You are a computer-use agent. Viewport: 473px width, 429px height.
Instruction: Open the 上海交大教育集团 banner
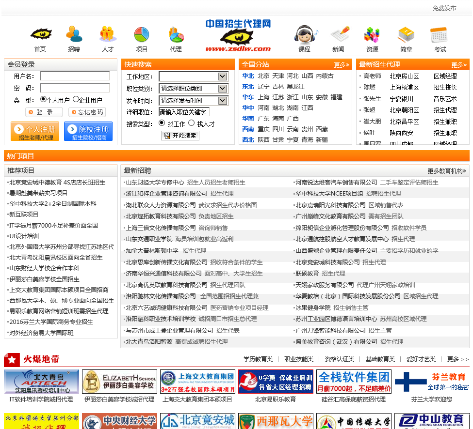197,382
